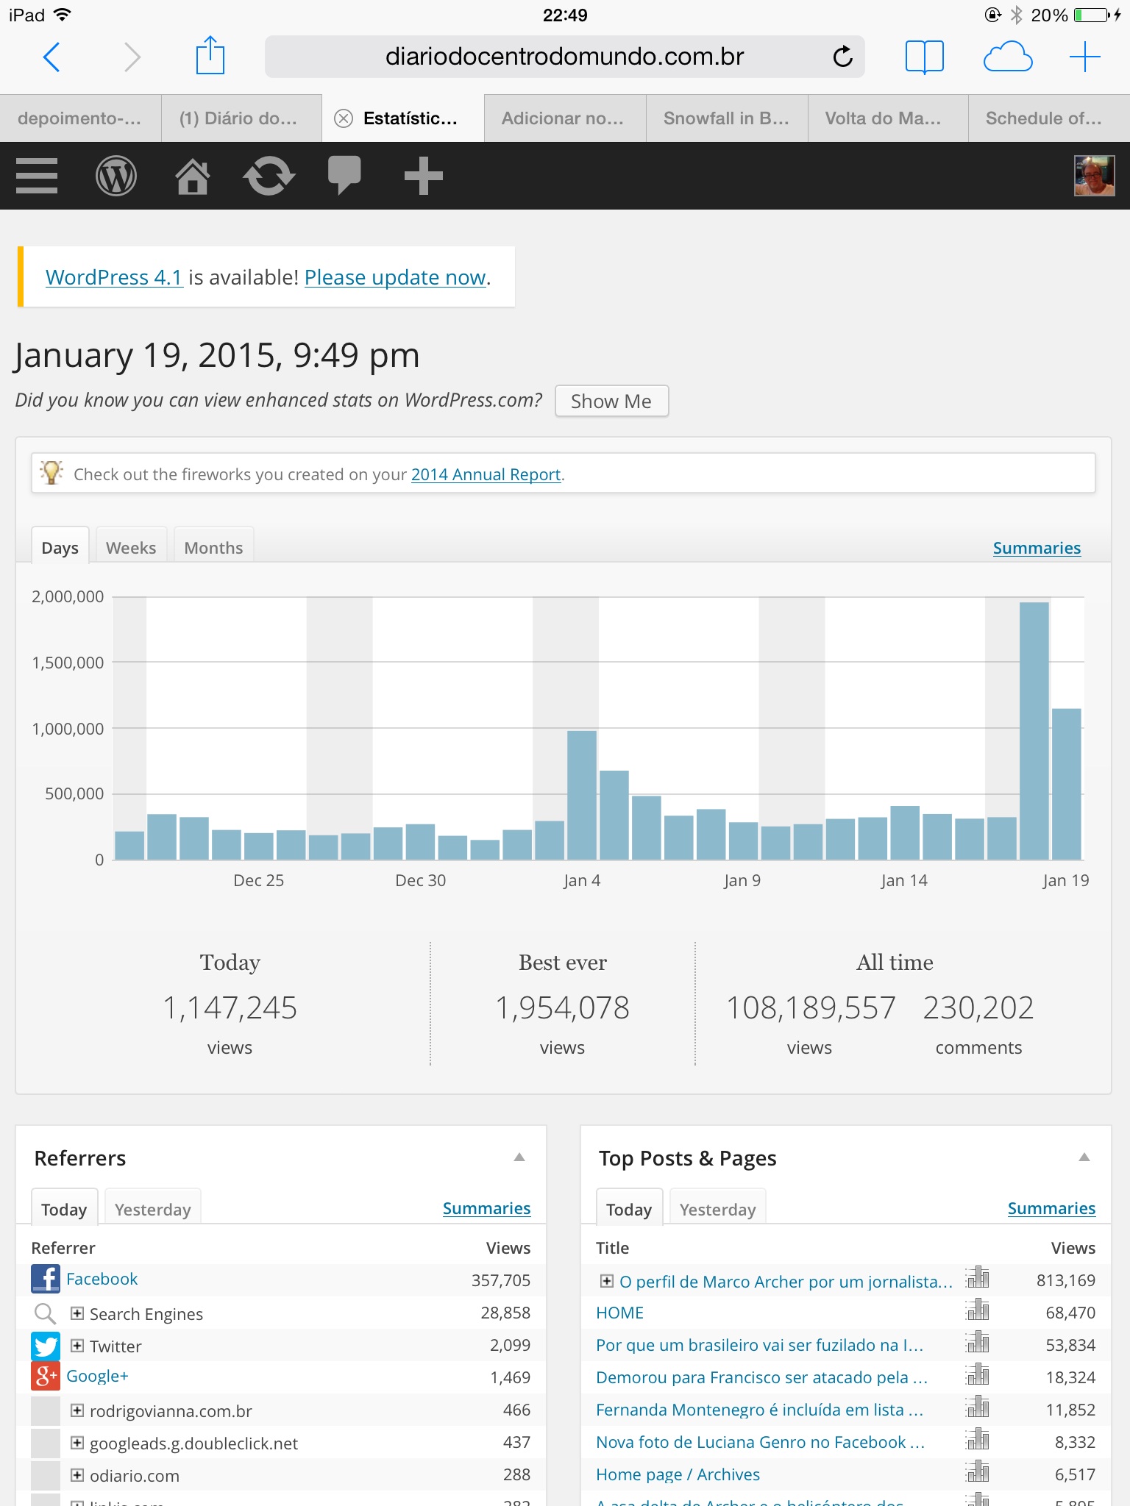Collapse the Top Posts & Pages panel

(x=1084, y=1157)
